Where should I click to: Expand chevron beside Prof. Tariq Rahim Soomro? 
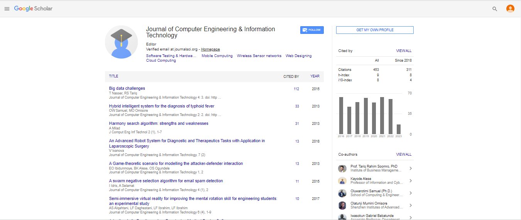(410, 168)
